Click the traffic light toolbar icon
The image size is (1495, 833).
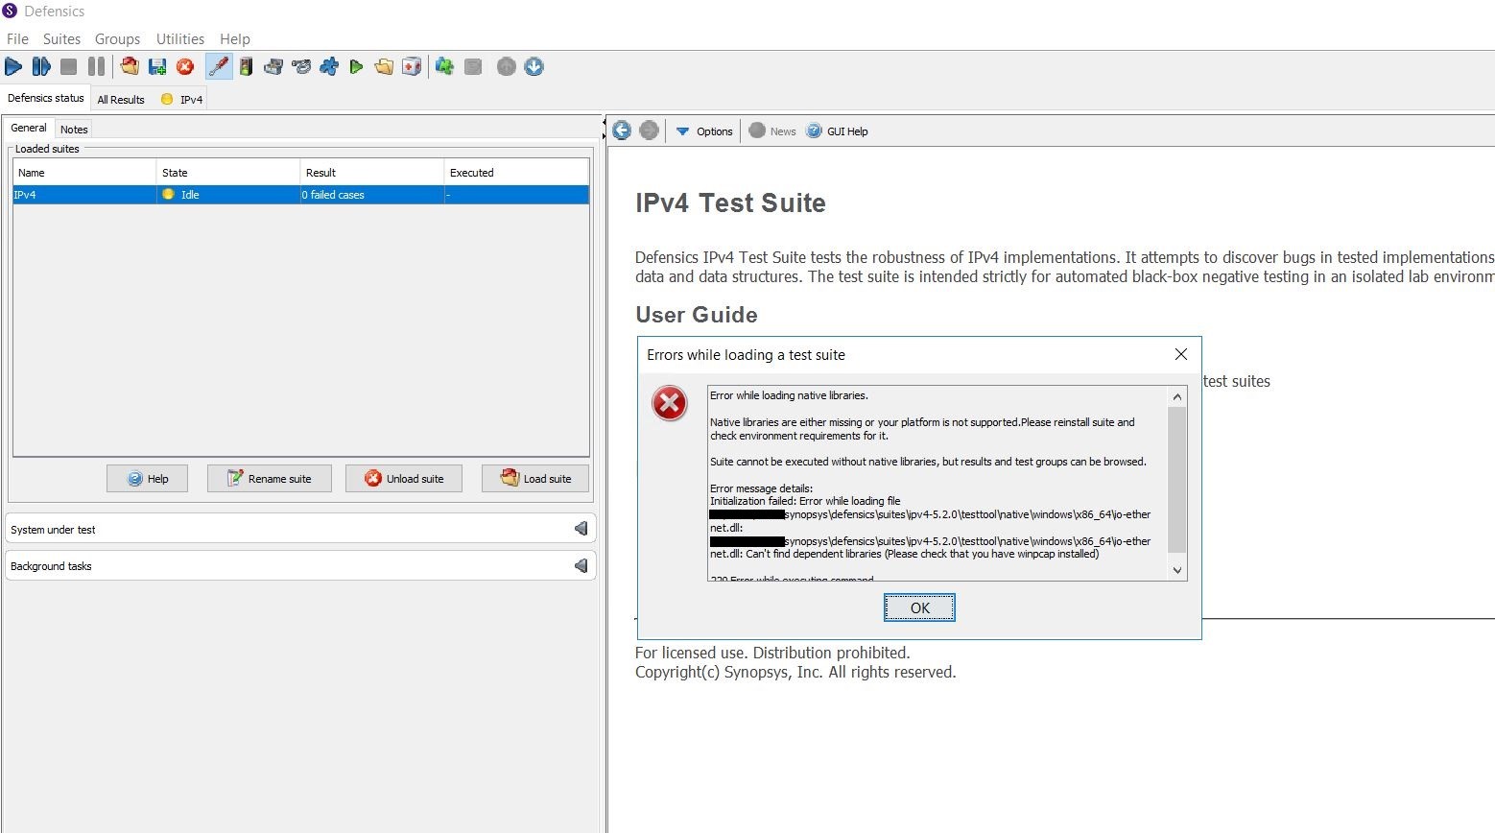[247, 66]
